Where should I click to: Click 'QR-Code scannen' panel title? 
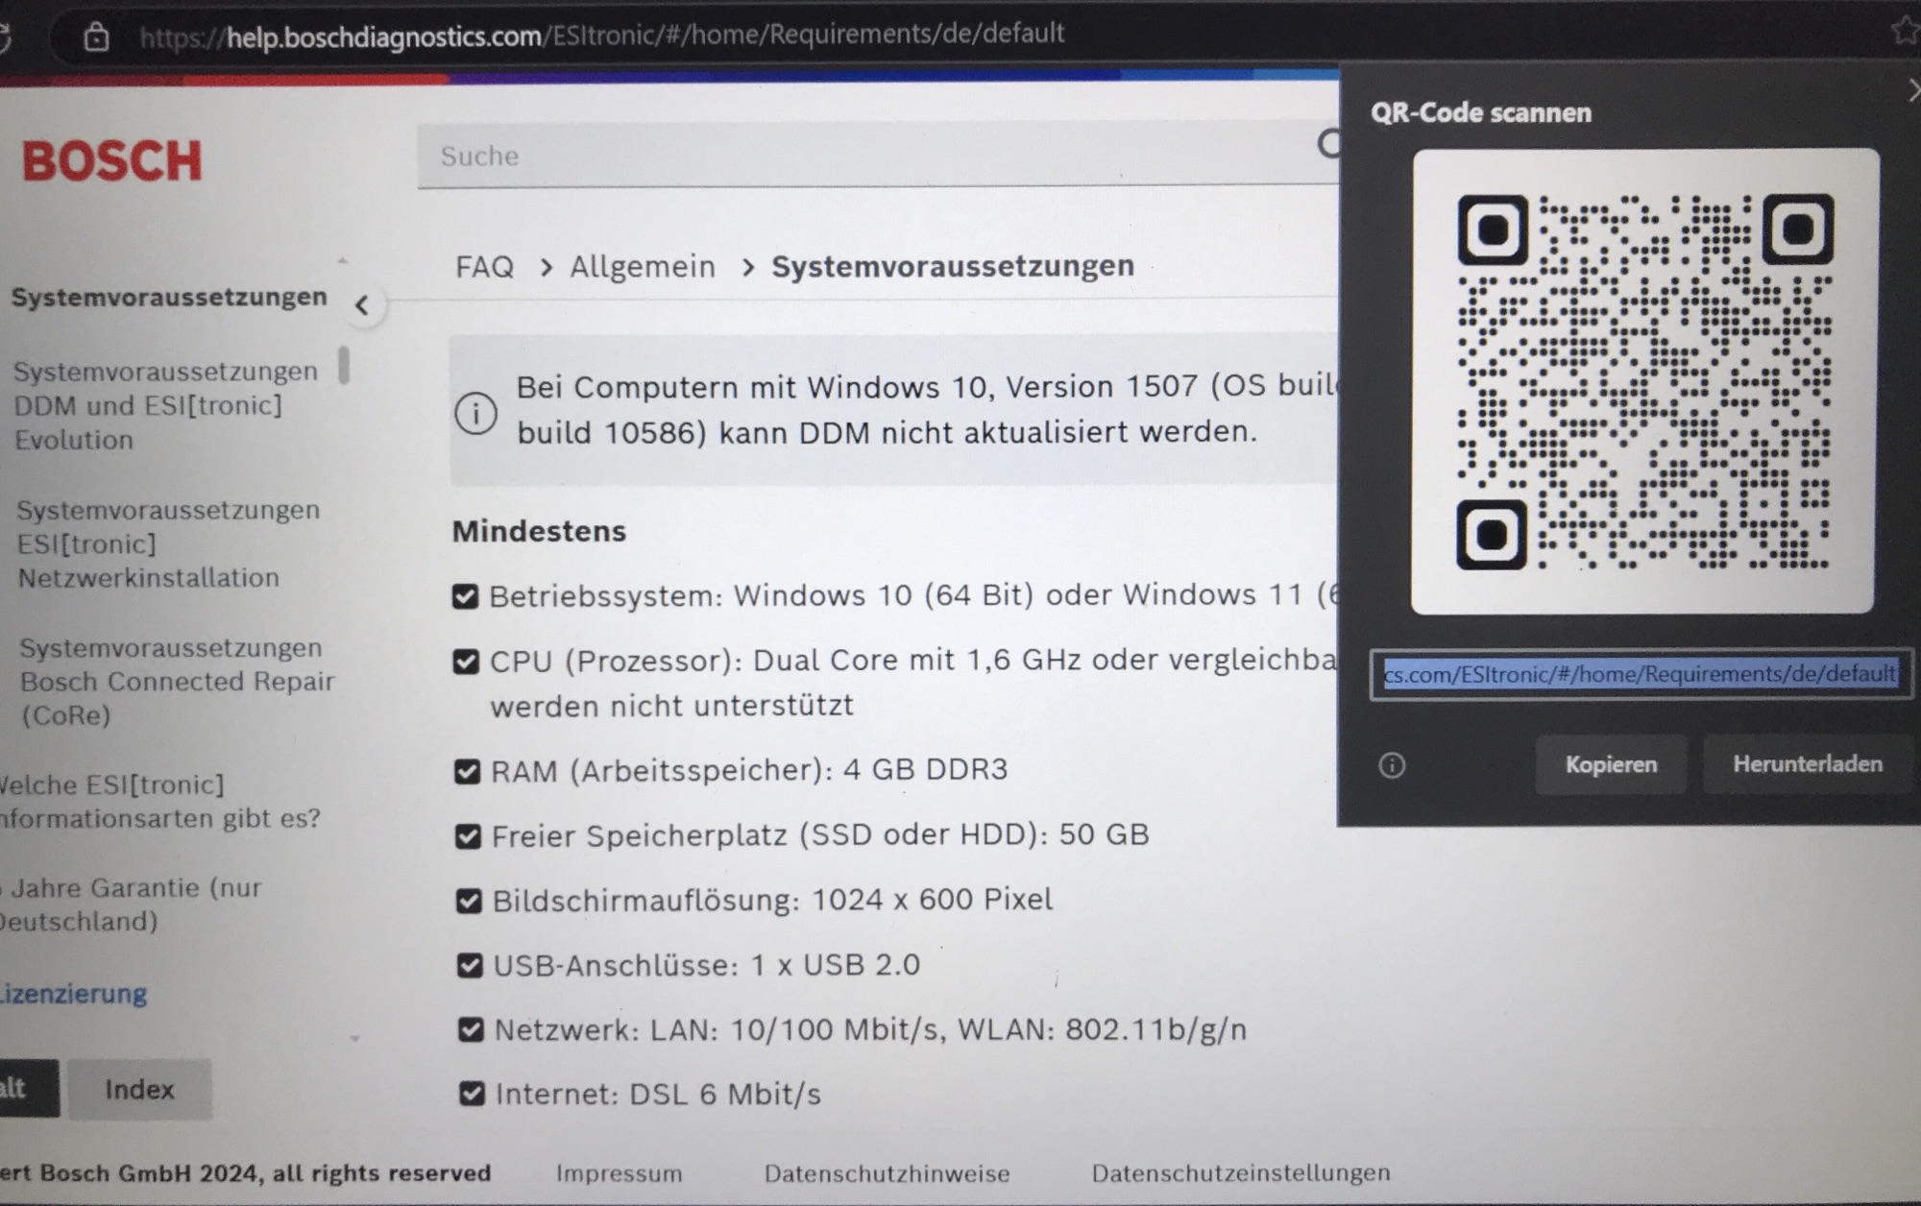pyautogui.click(x=1480, y=112)
